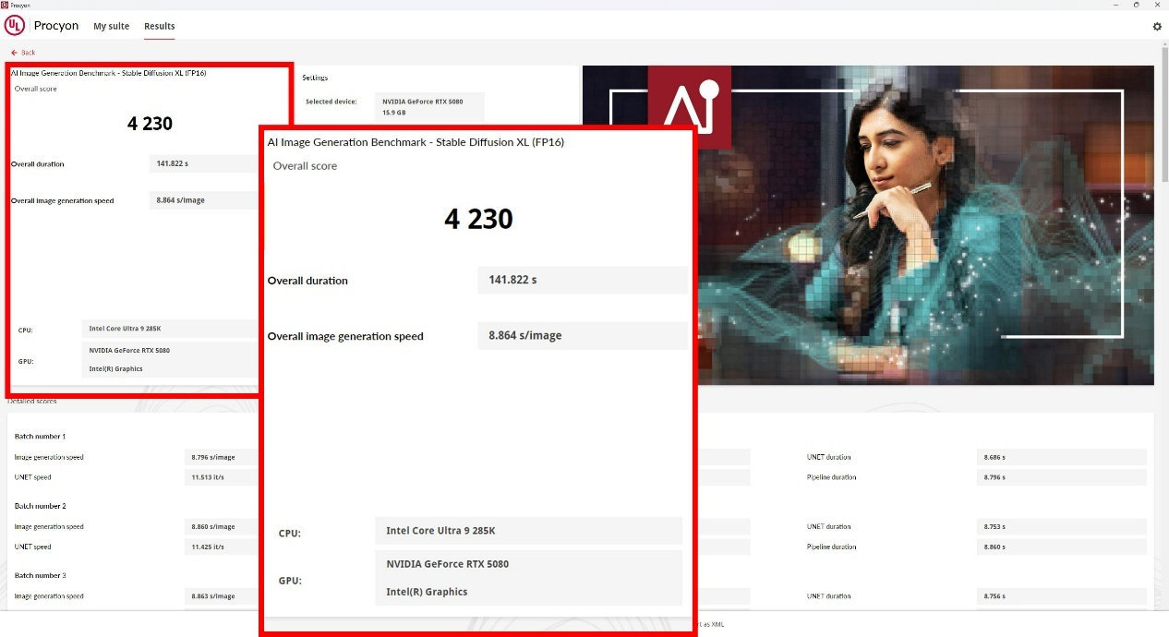Click 'Pipeline duration' label beside 8.796 s
The width and height of the screenshot is (1169, 637).
(831, 477)
